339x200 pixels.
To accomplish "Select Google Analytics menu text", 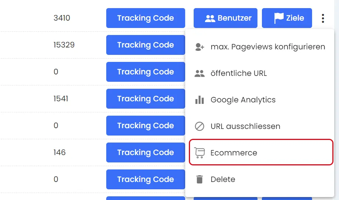I will (x=243, y=99).
